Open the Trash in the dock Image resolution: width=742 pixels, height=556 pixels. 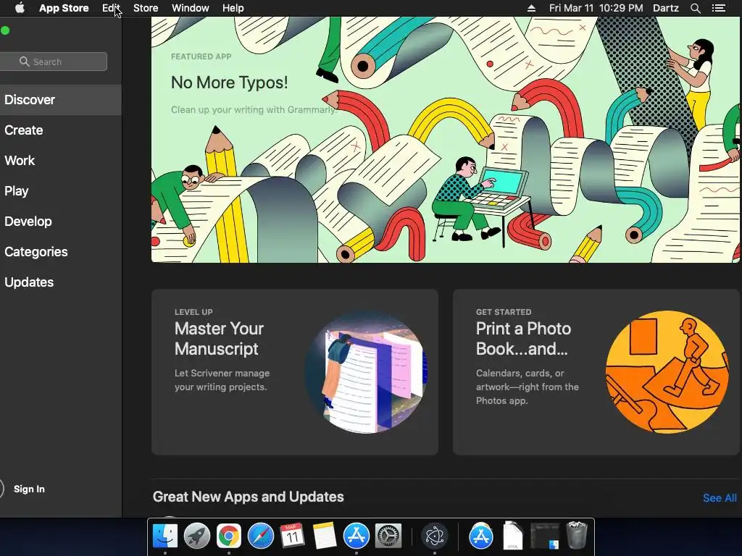tap(576, 535)
